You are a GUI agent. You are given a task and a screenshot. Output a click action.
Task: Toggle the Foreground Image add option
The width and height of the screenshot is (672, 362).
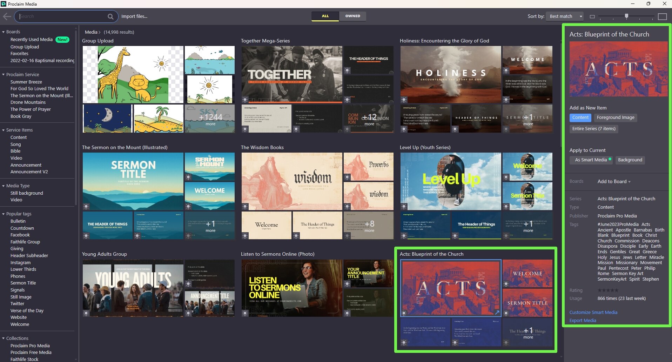click(x=615, y=118)
